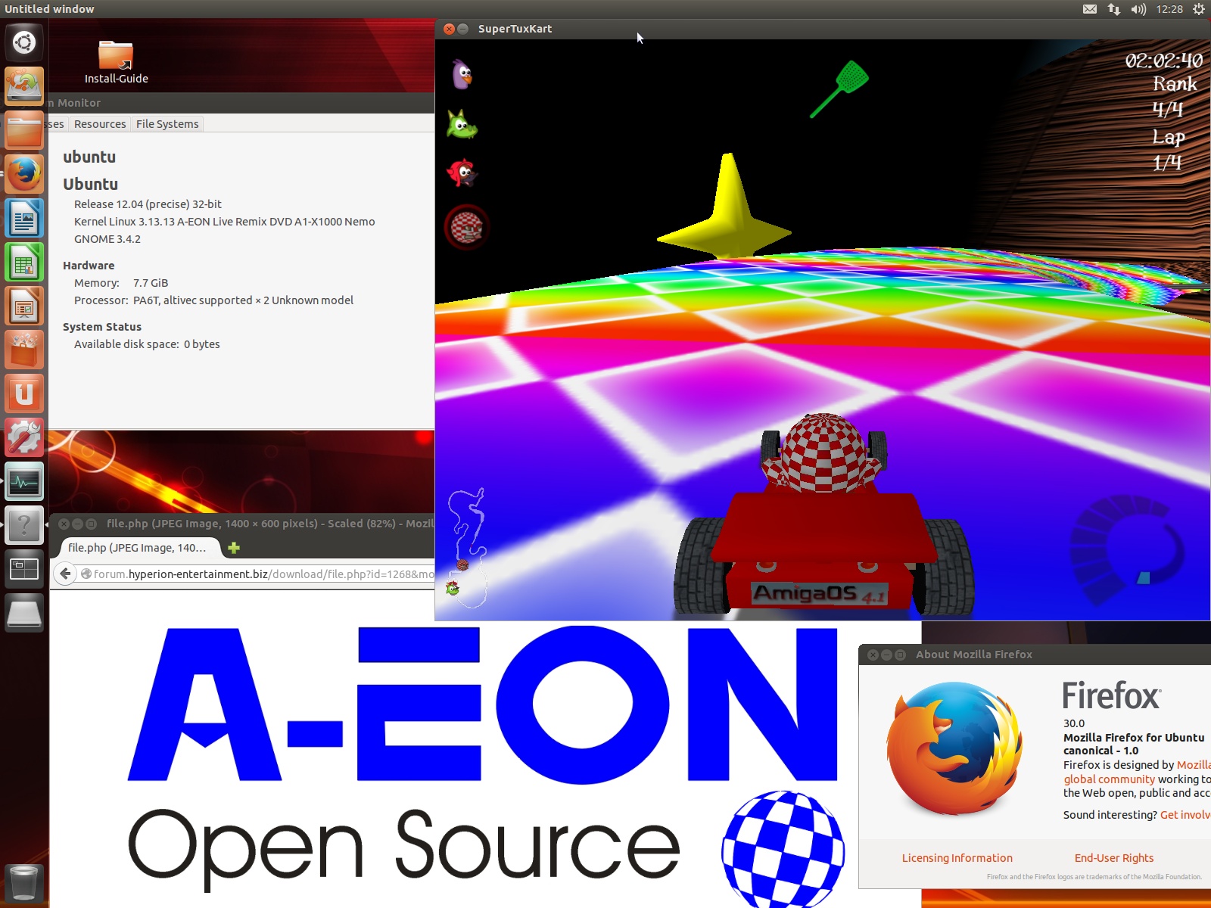Click the GNOME 3.4.2 text
The width and height of the screenshot is (1211, 908).
107,239
